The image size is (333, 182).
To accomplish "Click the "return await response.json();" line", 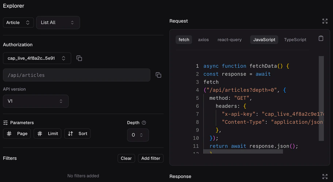I will (254, 146).
